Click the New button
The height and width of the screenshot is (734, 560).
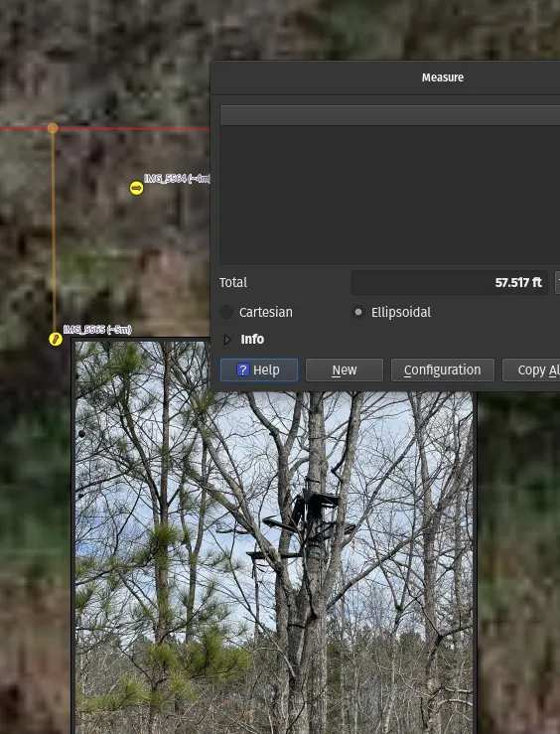tap(345, 370)
